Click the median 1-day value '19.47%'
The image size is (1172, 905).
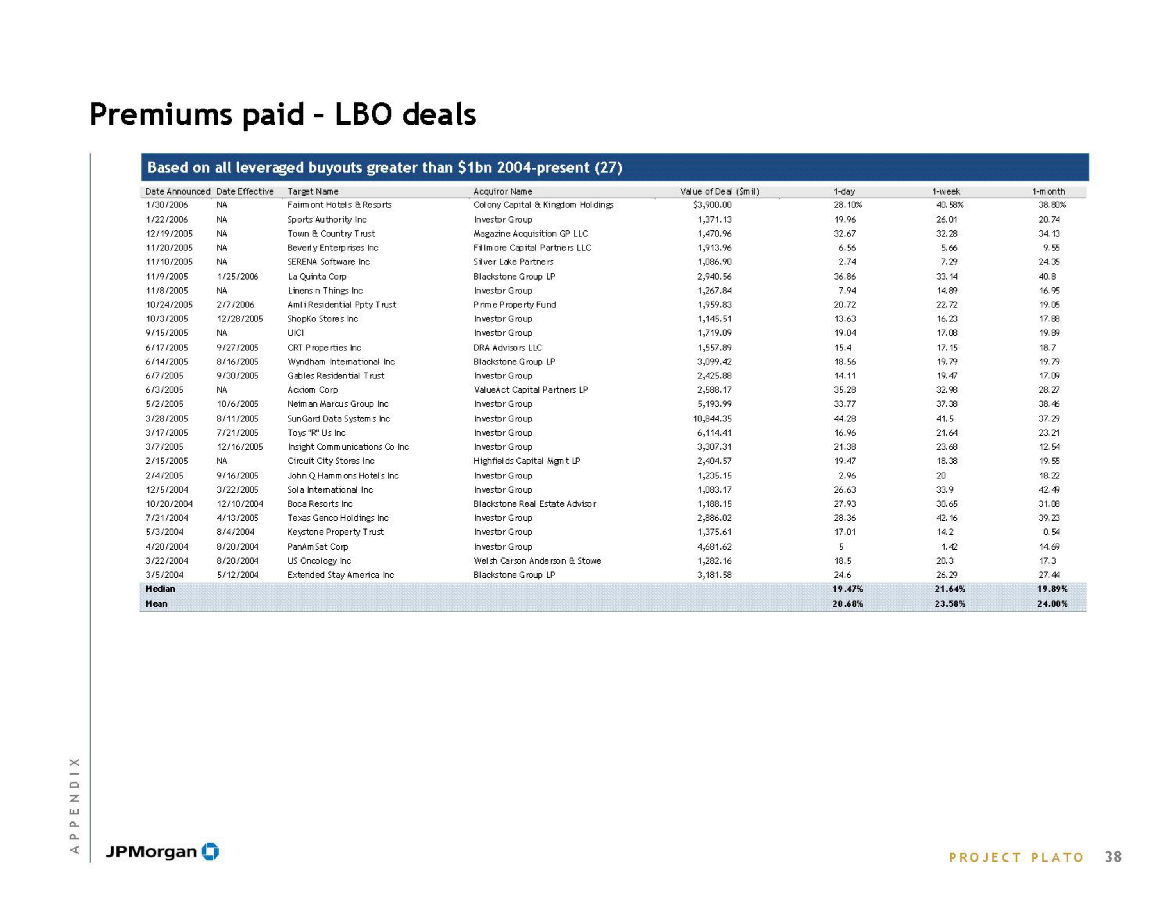point(847,589)
